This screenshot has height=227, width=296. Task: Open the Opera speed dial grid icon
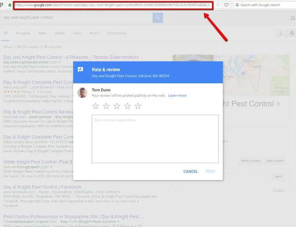pos(2,4)
